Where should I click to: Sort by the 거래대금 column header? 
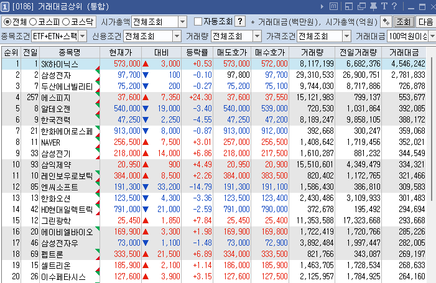[x=404, y=52]
